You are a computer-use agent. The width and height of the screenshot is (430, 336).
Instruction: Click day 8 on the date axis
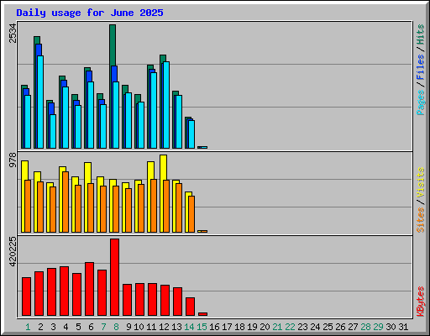116,327
